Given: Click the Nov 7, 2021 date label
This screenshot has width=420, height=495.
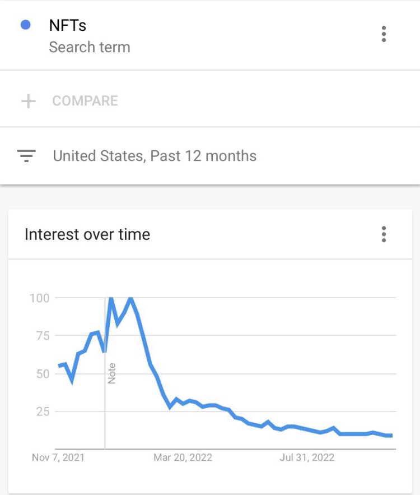Looking at the screenshot, I should 58,457.
